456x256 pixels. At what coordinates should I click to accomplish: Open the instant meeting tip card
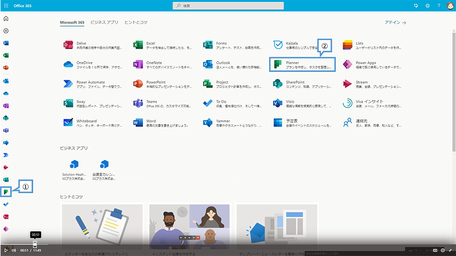click(x=189, y=227)
